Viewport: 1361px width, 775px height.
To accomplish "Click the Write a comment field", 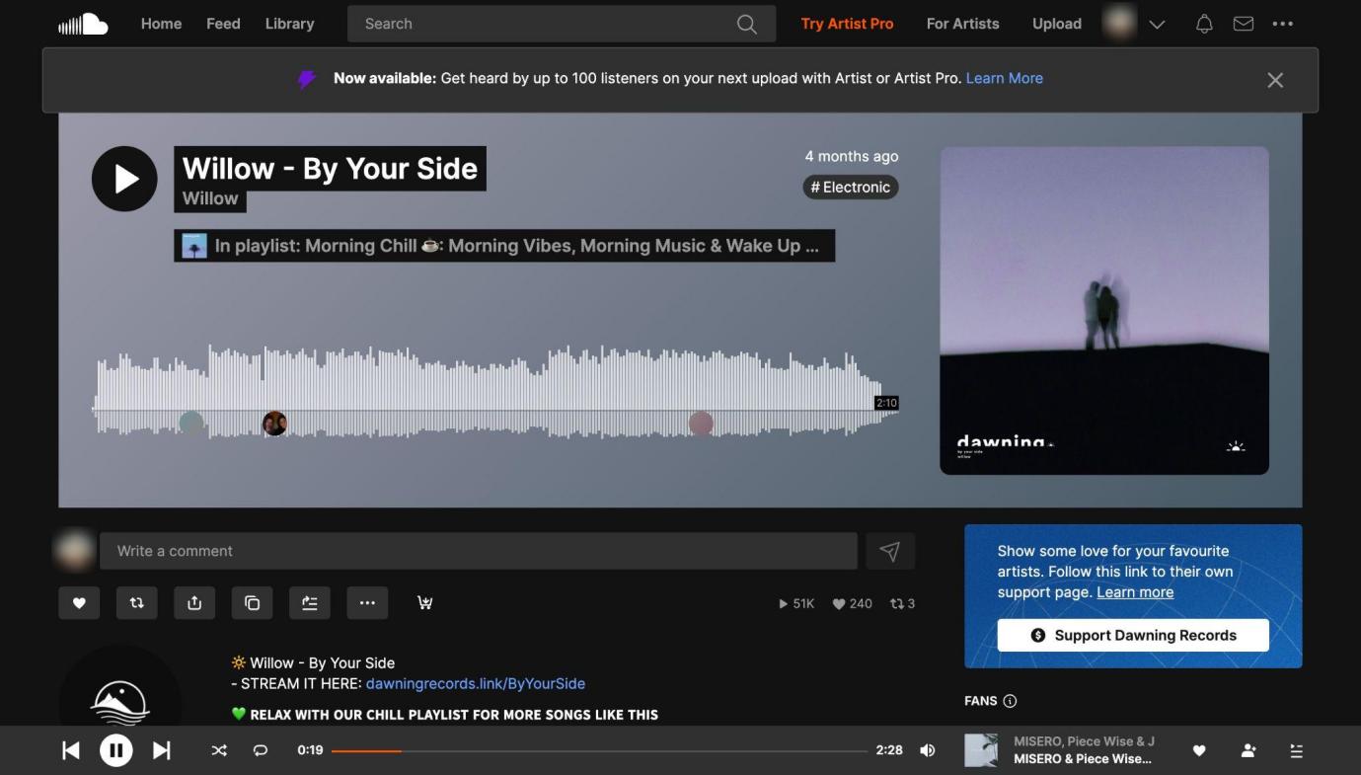I will tap(478, 551).
